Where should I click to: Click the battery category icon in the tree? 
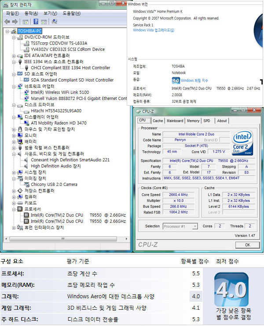(x=20, y=141)
